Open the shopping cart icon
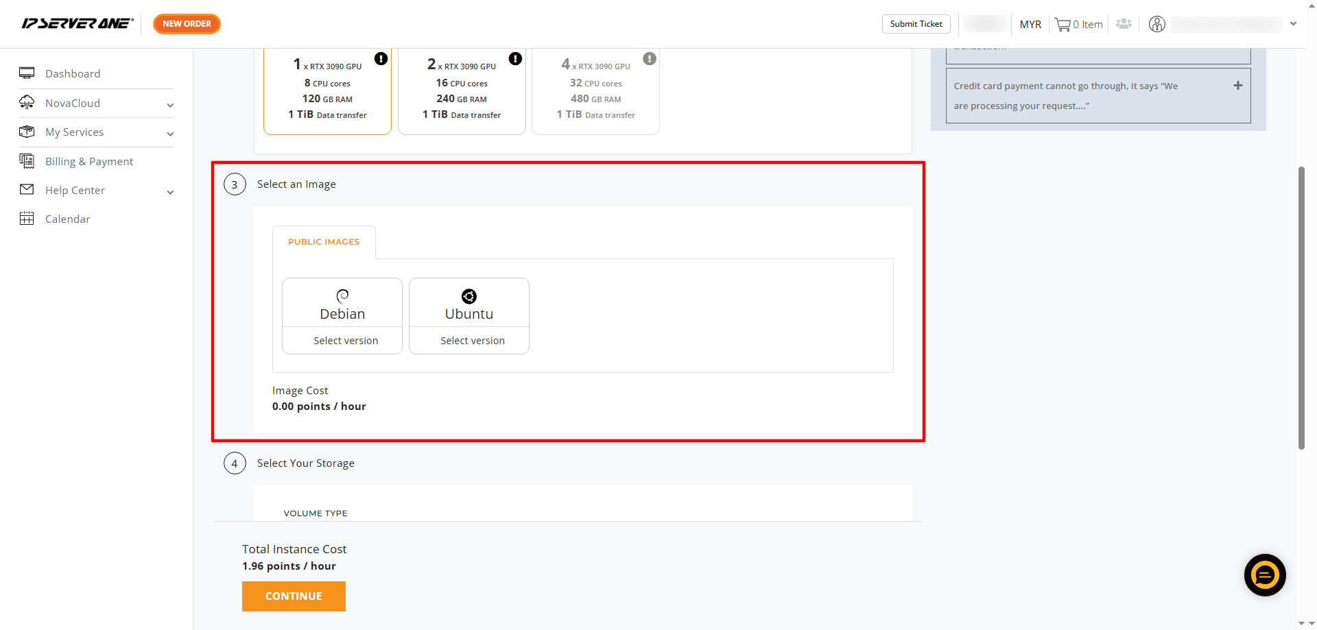The height and width of the screenshot is (630, 1317). pyautogui.click(x=1063, y=25)
